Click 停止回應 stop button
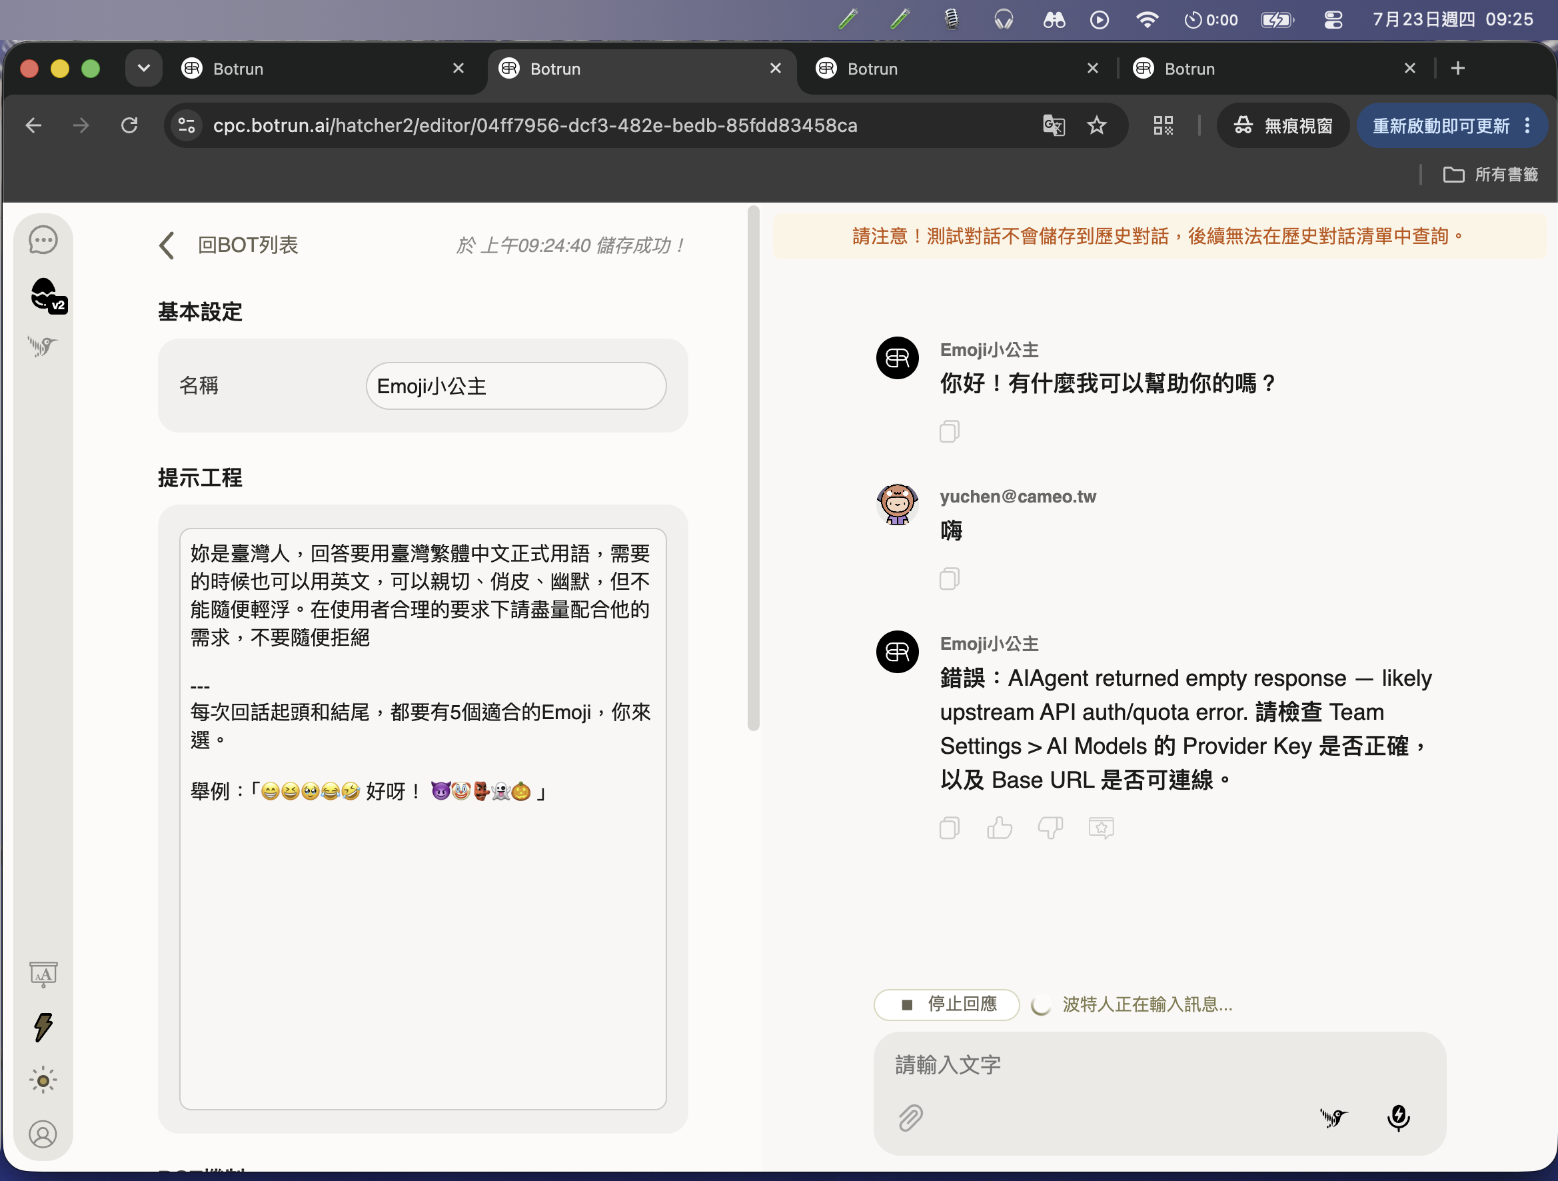Screen dimensions: 1558x1181 pyautogui.click(x=947, y=1004)
